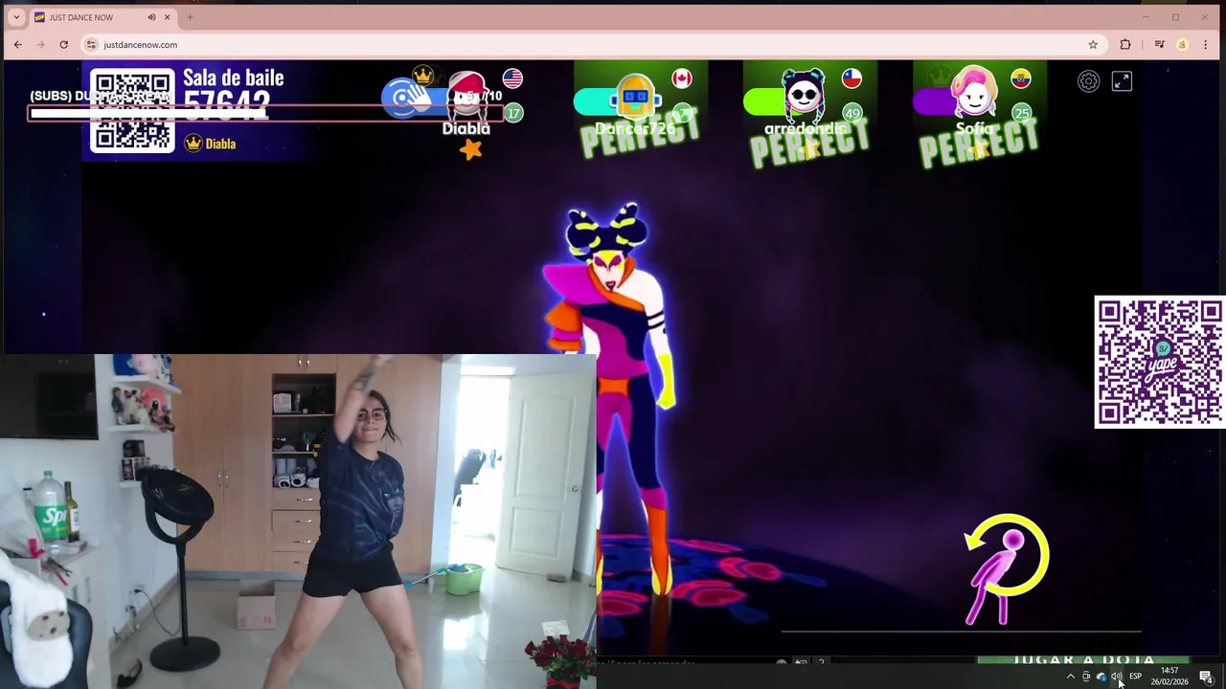This screenshot has width=1226, height=689.
Task: Open the OneDrive cloud tray icon
Action: [x=1101, y=677]
